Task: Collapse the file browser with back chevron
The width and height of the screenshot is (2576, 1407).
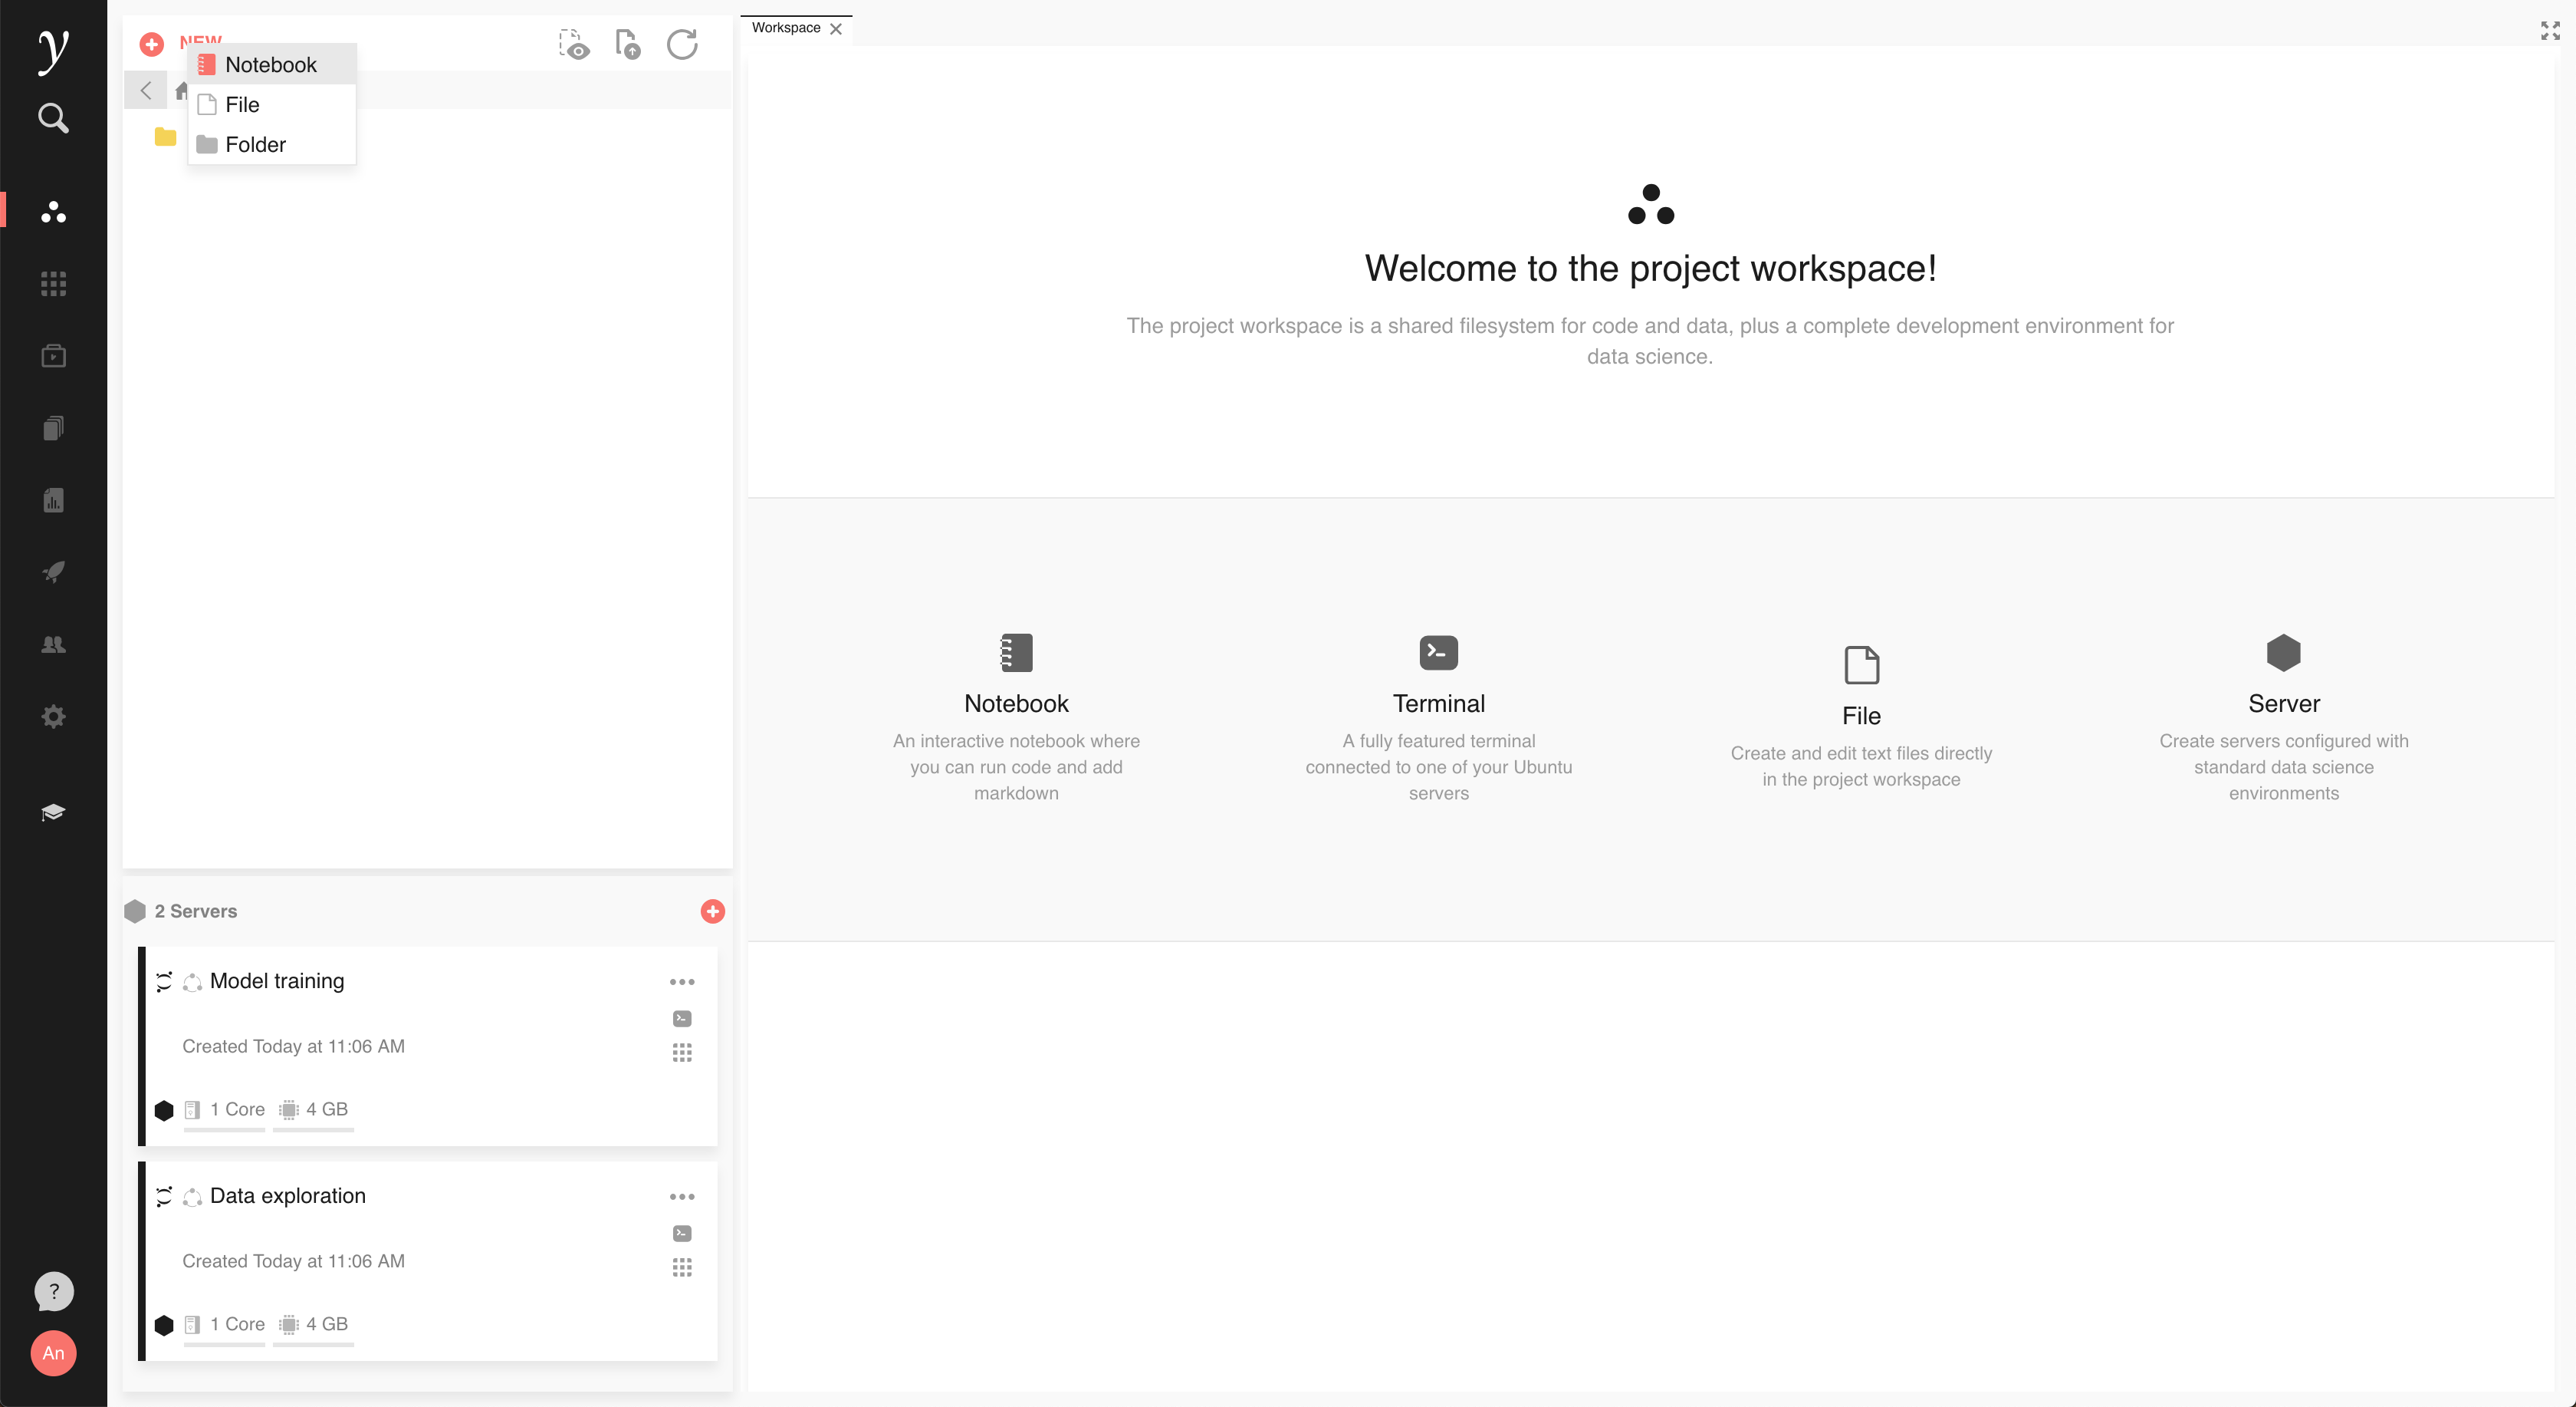Action: (x=146, y=90)
